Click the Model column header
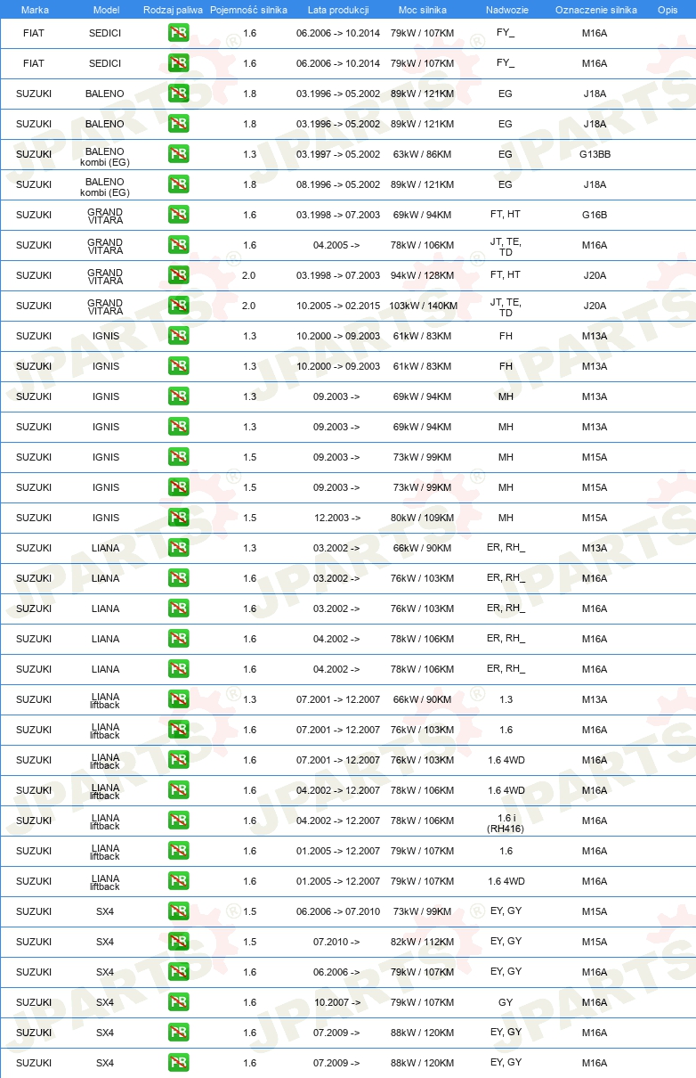 [106, 10]
